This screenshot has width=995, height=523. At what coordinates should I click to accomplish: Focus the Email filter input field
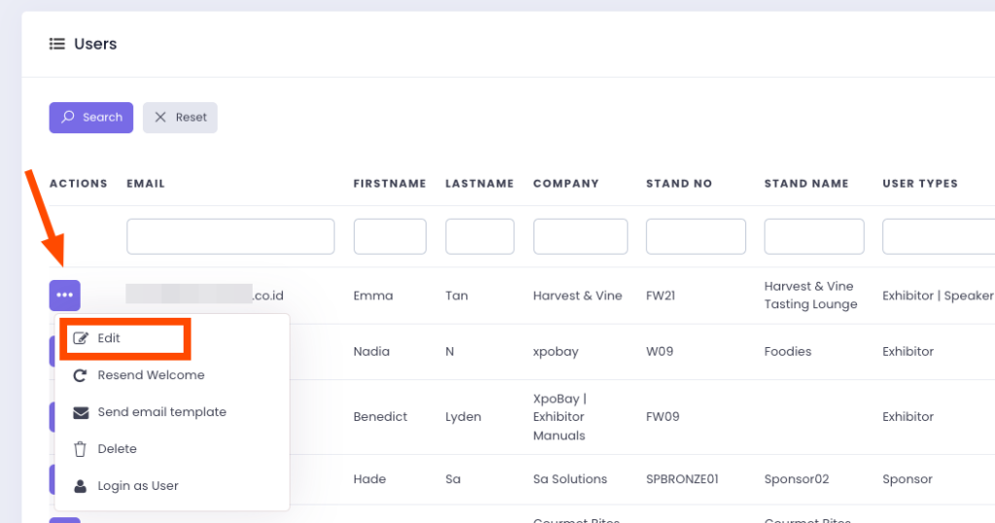click(x=230, y=236)
